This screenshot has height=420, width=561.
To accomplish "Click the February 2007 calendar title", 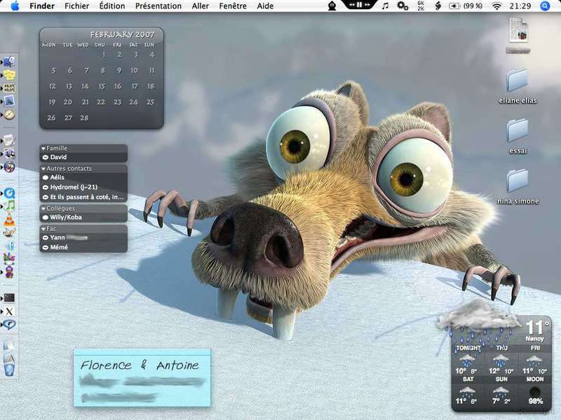I will (122, 34).
